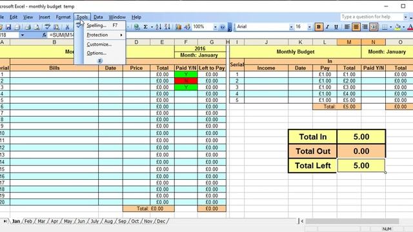Open the Font name dropdown showing Arial
Viewport: 413px width, 232px height.
pyautogui.click(x=291, y=27)
